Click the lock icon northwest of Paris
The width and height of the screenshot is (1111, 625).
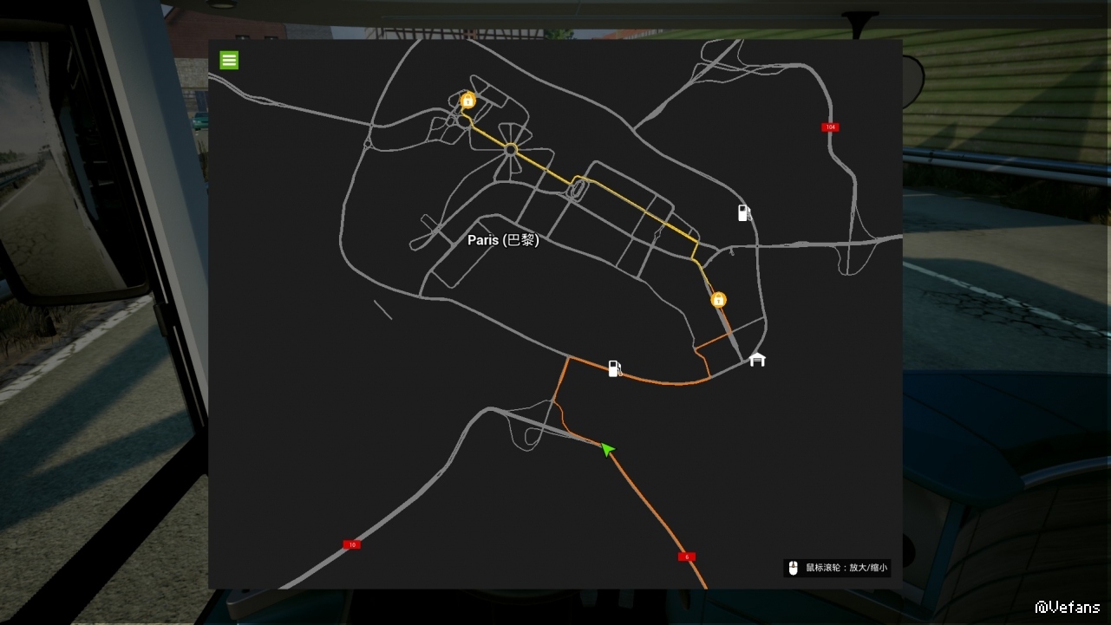(467, 101)
